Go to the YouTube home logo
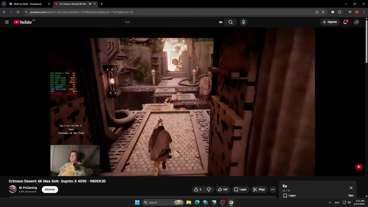The height and width of the screenshot is (207, 368). tap(23, 22)
